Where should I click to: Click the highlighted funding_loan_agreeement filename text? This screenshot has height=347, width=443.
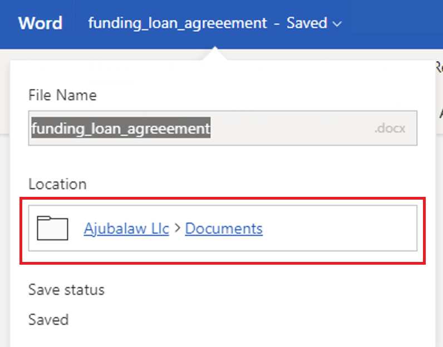[x=121, y=129]
